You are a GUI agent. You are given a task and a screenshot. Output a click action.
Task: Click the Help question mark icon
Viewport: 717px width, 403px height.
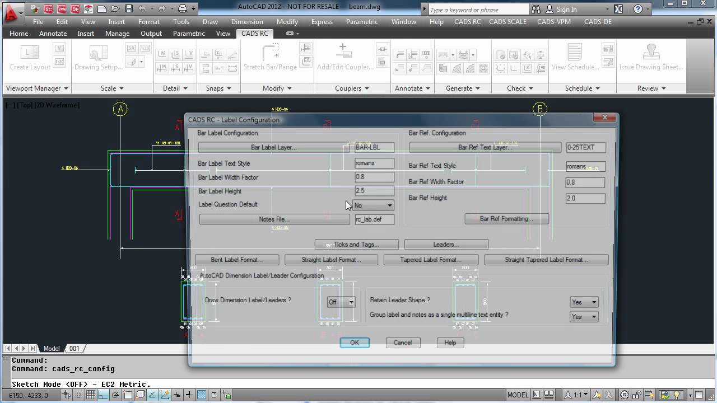coord(638,9)
